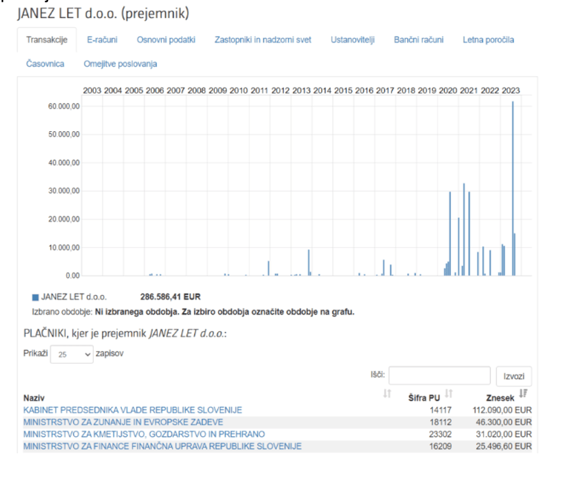The height and width of the screenshot is (478, 574).
Task: Click the 60.000,00 axis value
Action: point(64,106)
